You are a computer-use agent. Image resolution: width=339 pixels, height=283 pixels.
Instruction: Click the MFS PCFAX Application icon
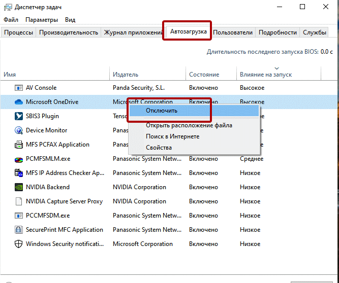19,145
